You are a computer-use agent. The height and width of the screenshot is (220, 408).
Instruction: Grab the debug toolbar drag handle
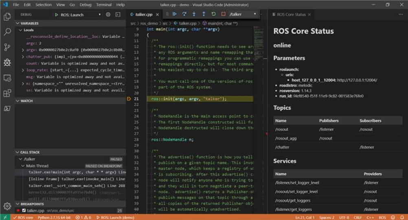[x=167, y=14]
